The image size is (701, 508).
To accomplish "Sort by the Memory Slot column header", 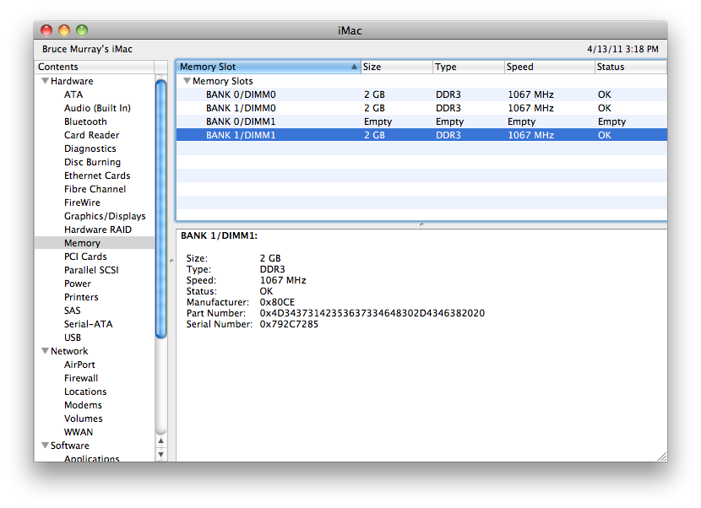I will click(269, 67).
